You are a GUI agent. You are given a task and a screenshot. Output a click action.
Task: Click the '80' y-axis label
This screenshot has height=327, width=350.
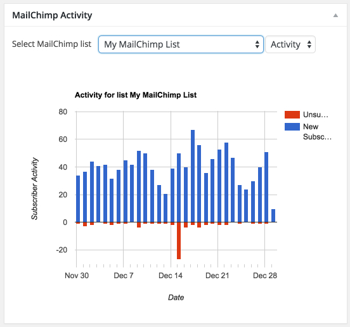[x=63, y=112]
